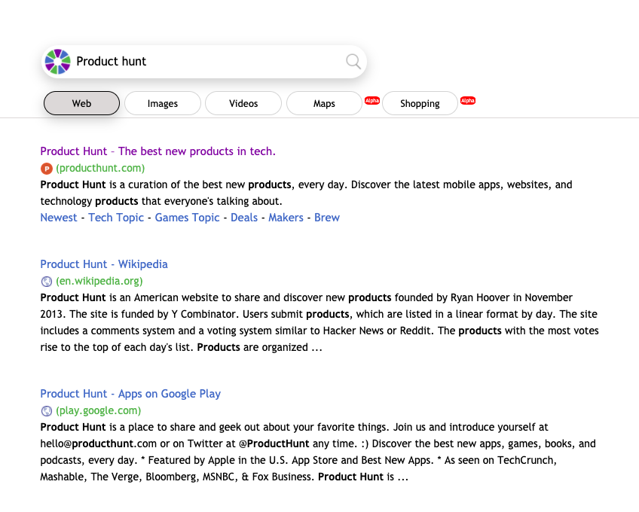Click the Alpha badge next to Maps

(x=372, y=101)
